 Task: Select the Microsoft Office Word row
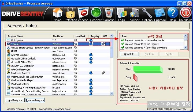[x=58, y=62]
